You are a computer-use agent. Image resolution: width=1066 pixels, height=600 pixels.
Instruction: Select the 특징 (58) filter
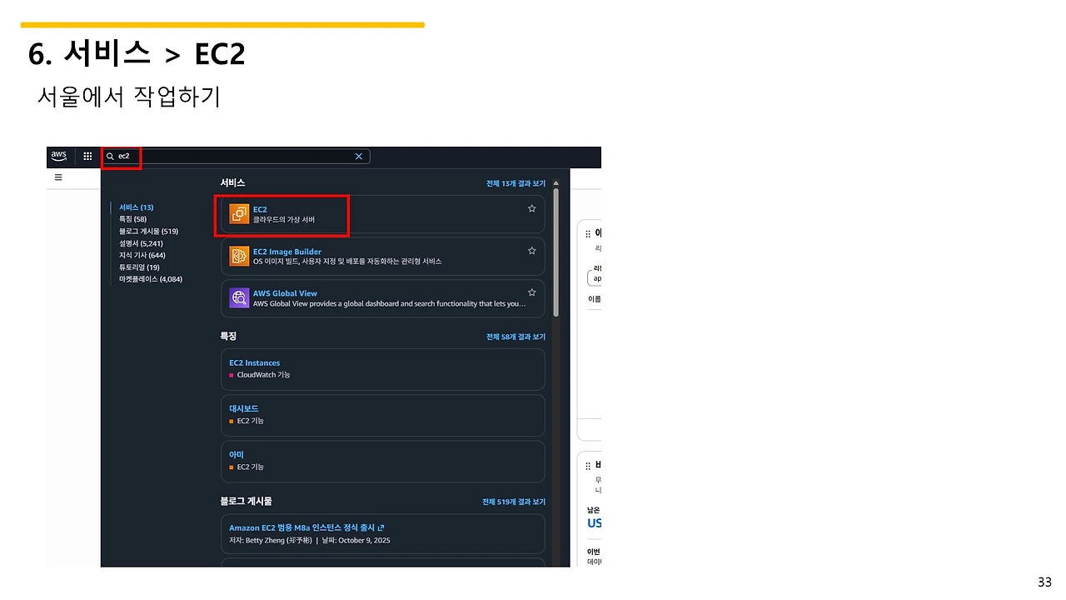132,219
